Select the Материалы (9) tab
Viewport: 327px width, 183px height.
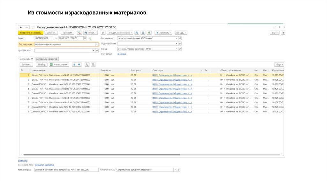coord(26,59)
